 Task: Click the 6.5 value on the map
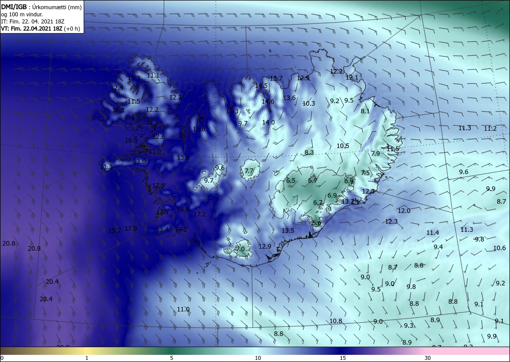[291, 180]
